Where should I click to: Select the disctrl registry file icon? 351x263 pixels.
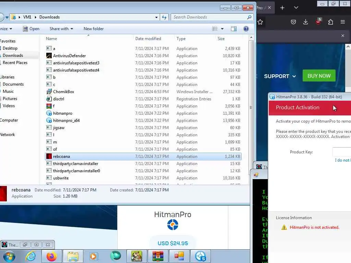pos(49,99)
